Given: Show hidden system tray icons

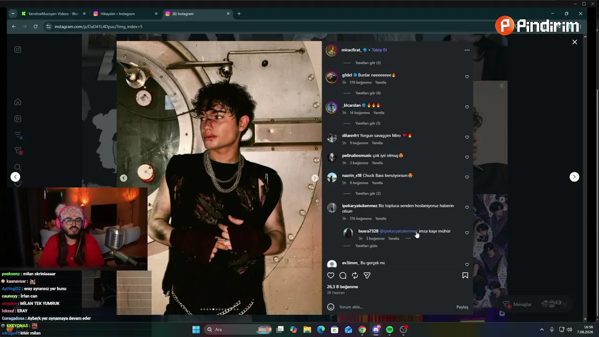Looking at the screenshot, I should click(x=542, y=330).
